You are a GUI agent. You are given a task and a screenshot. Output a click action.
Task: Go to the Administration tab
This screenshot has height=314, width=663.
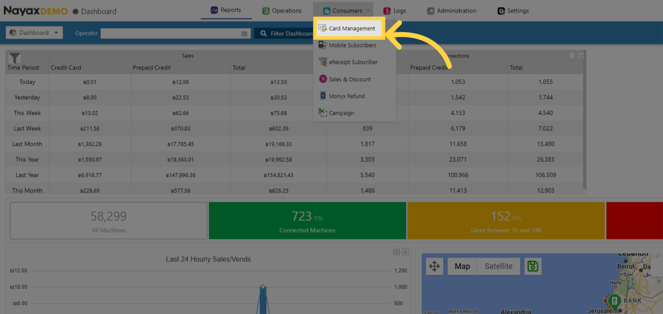(452, 11)
